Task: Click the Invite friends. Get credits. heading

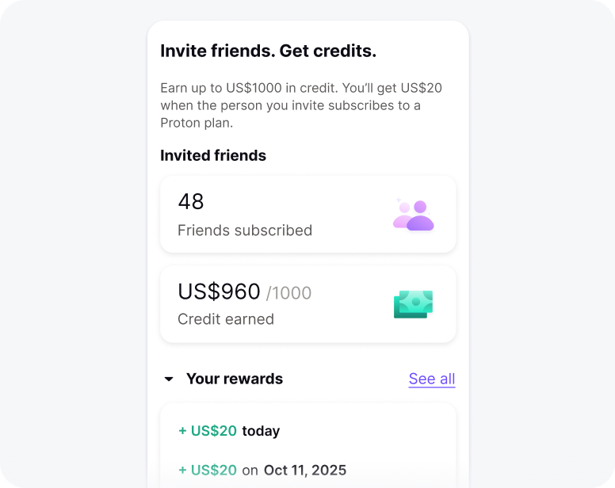Action: [268, 51]
